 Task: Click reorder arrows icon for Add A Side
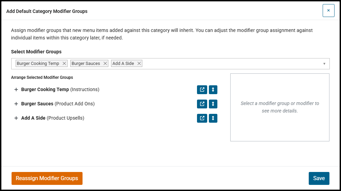213,118
